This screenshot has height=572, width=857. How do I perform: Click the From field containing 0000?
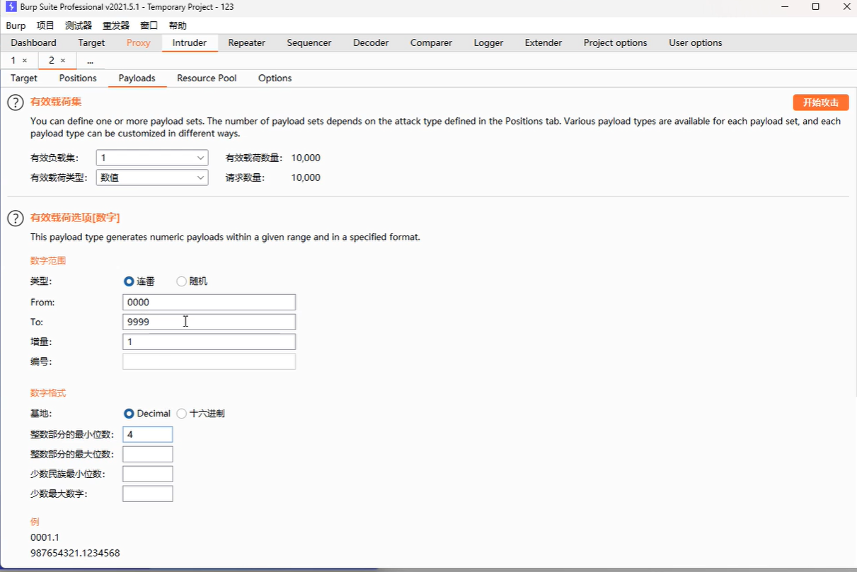pyautogui.click(x=209, y=302)
